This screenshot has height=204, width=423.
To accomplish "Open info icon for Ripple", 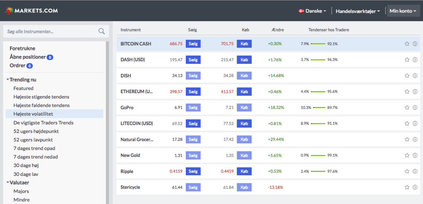I will click(x=415, y=171).
